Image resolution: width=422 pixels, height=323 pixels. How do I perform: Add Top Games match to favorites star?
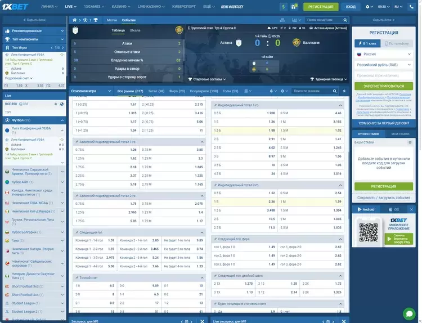(62, 55)
